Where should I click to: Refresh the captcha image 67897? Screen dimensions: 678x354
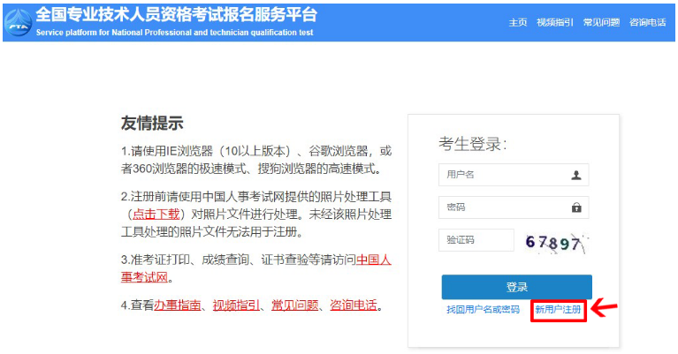click(555, 243)
